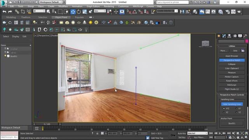Screen dimensions: 249x140
Task: Open the Rectangular Selection Region tool
Action: (60, 12)
